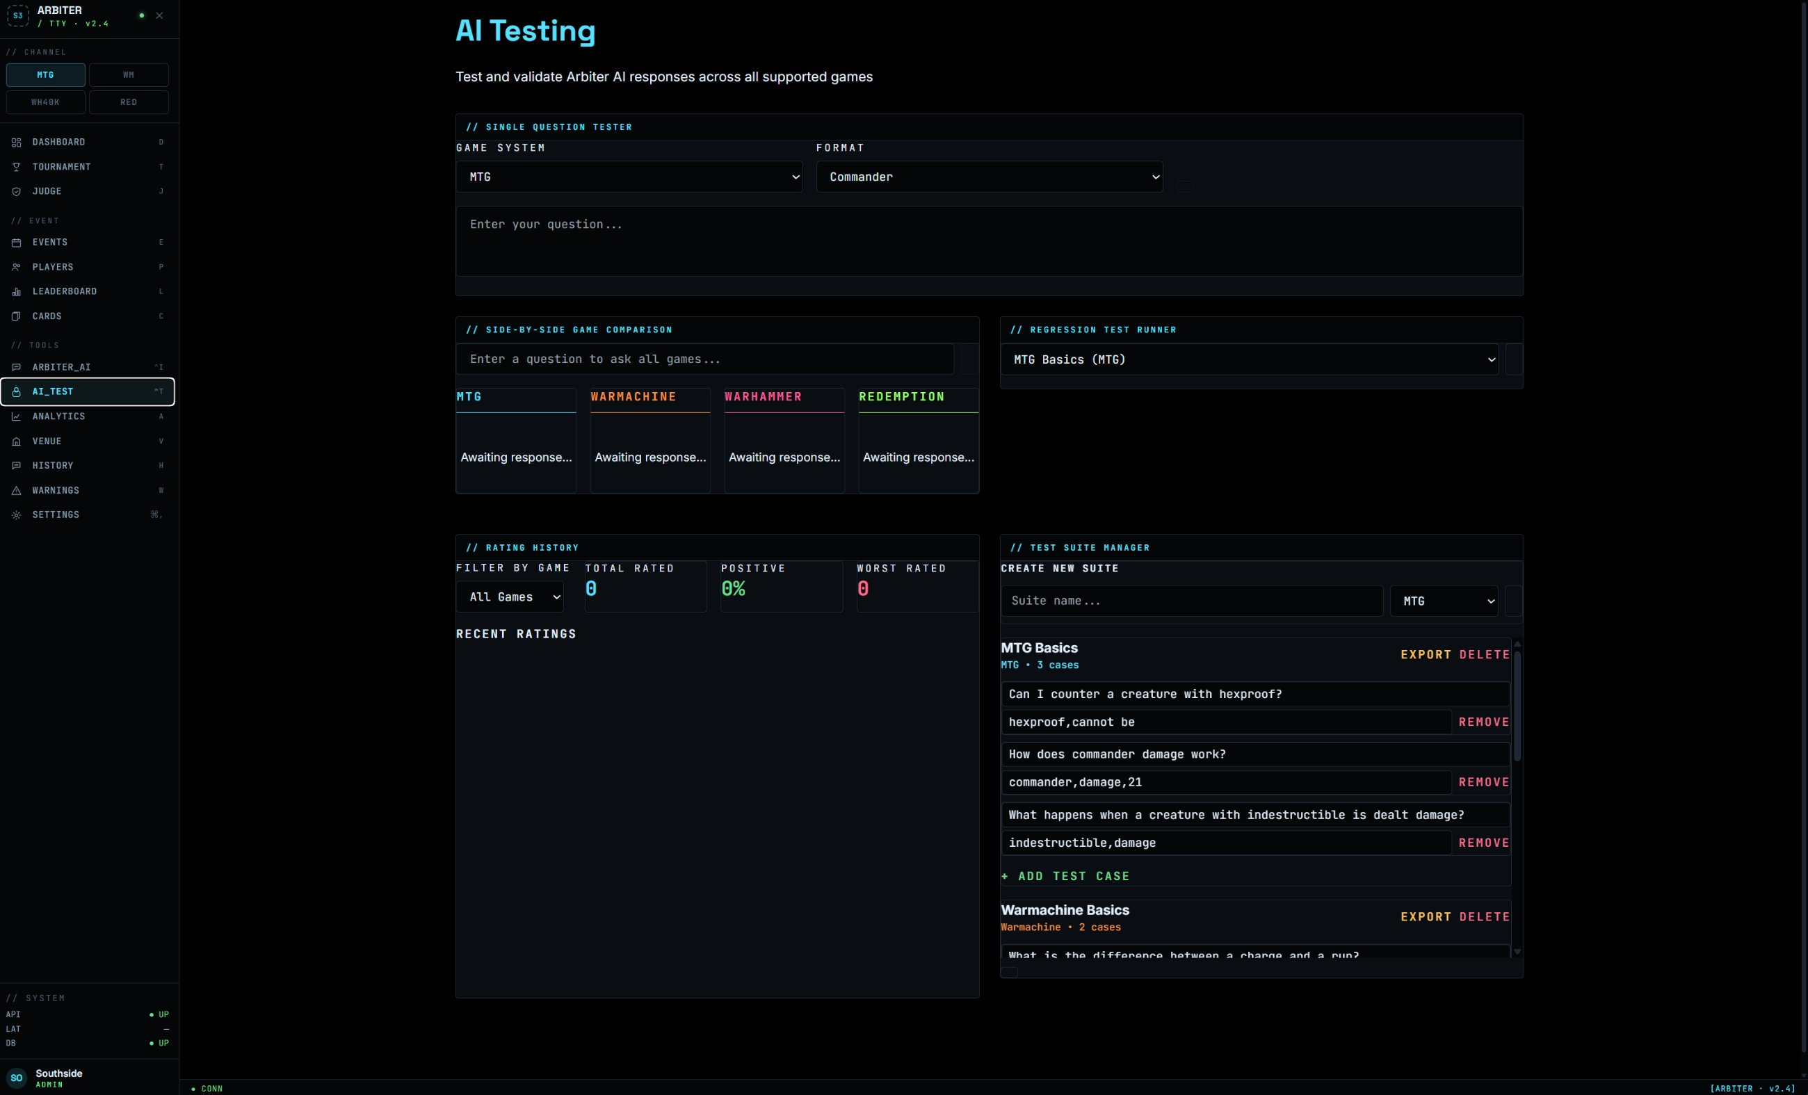This screenshot has width=1808, height=1095.
Task: Open the Settings menu item
Action: (x=88, y=515)
